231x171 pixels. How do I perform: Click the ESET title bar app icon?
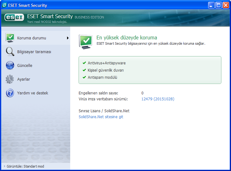(4, 5)
